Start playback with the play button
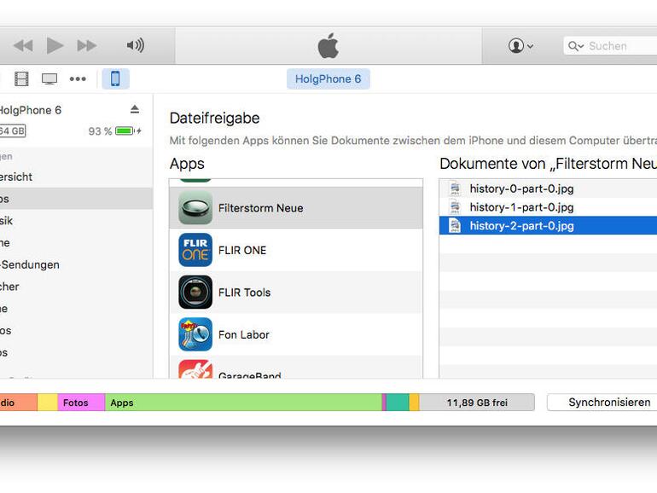The height and width of the screenshot is (493, 657). (55, 45)
